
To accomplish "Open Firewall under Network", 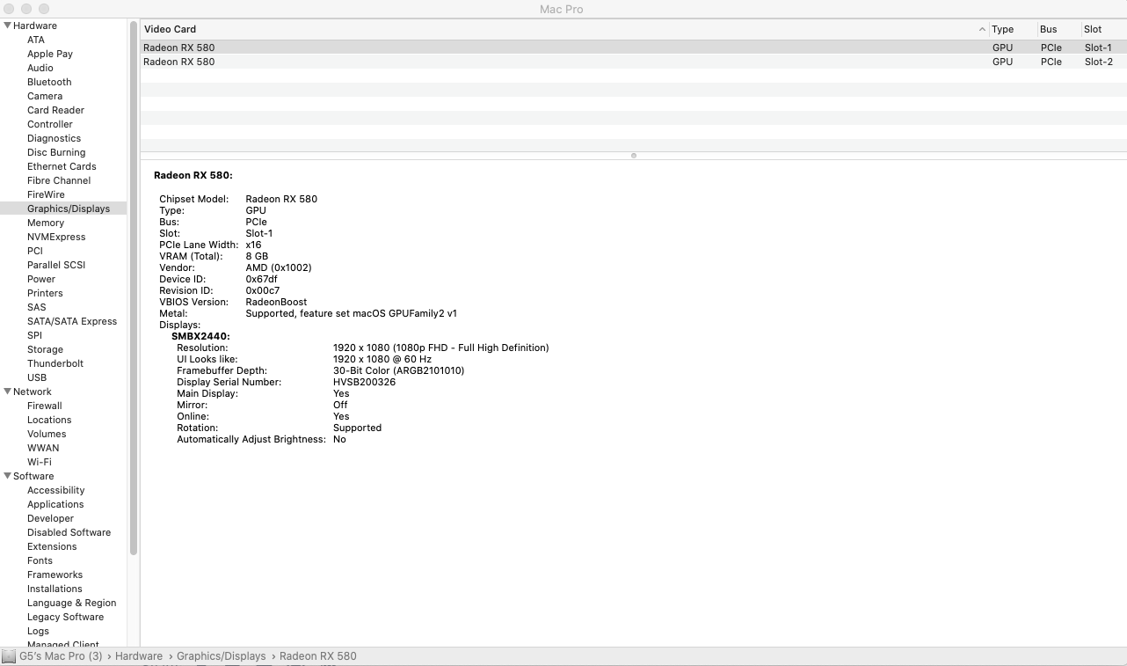I will point(45,406).
